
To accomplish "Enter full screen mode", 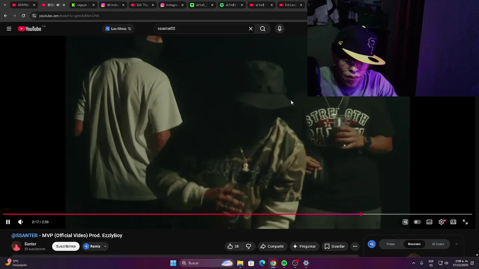I will point(465,222).
